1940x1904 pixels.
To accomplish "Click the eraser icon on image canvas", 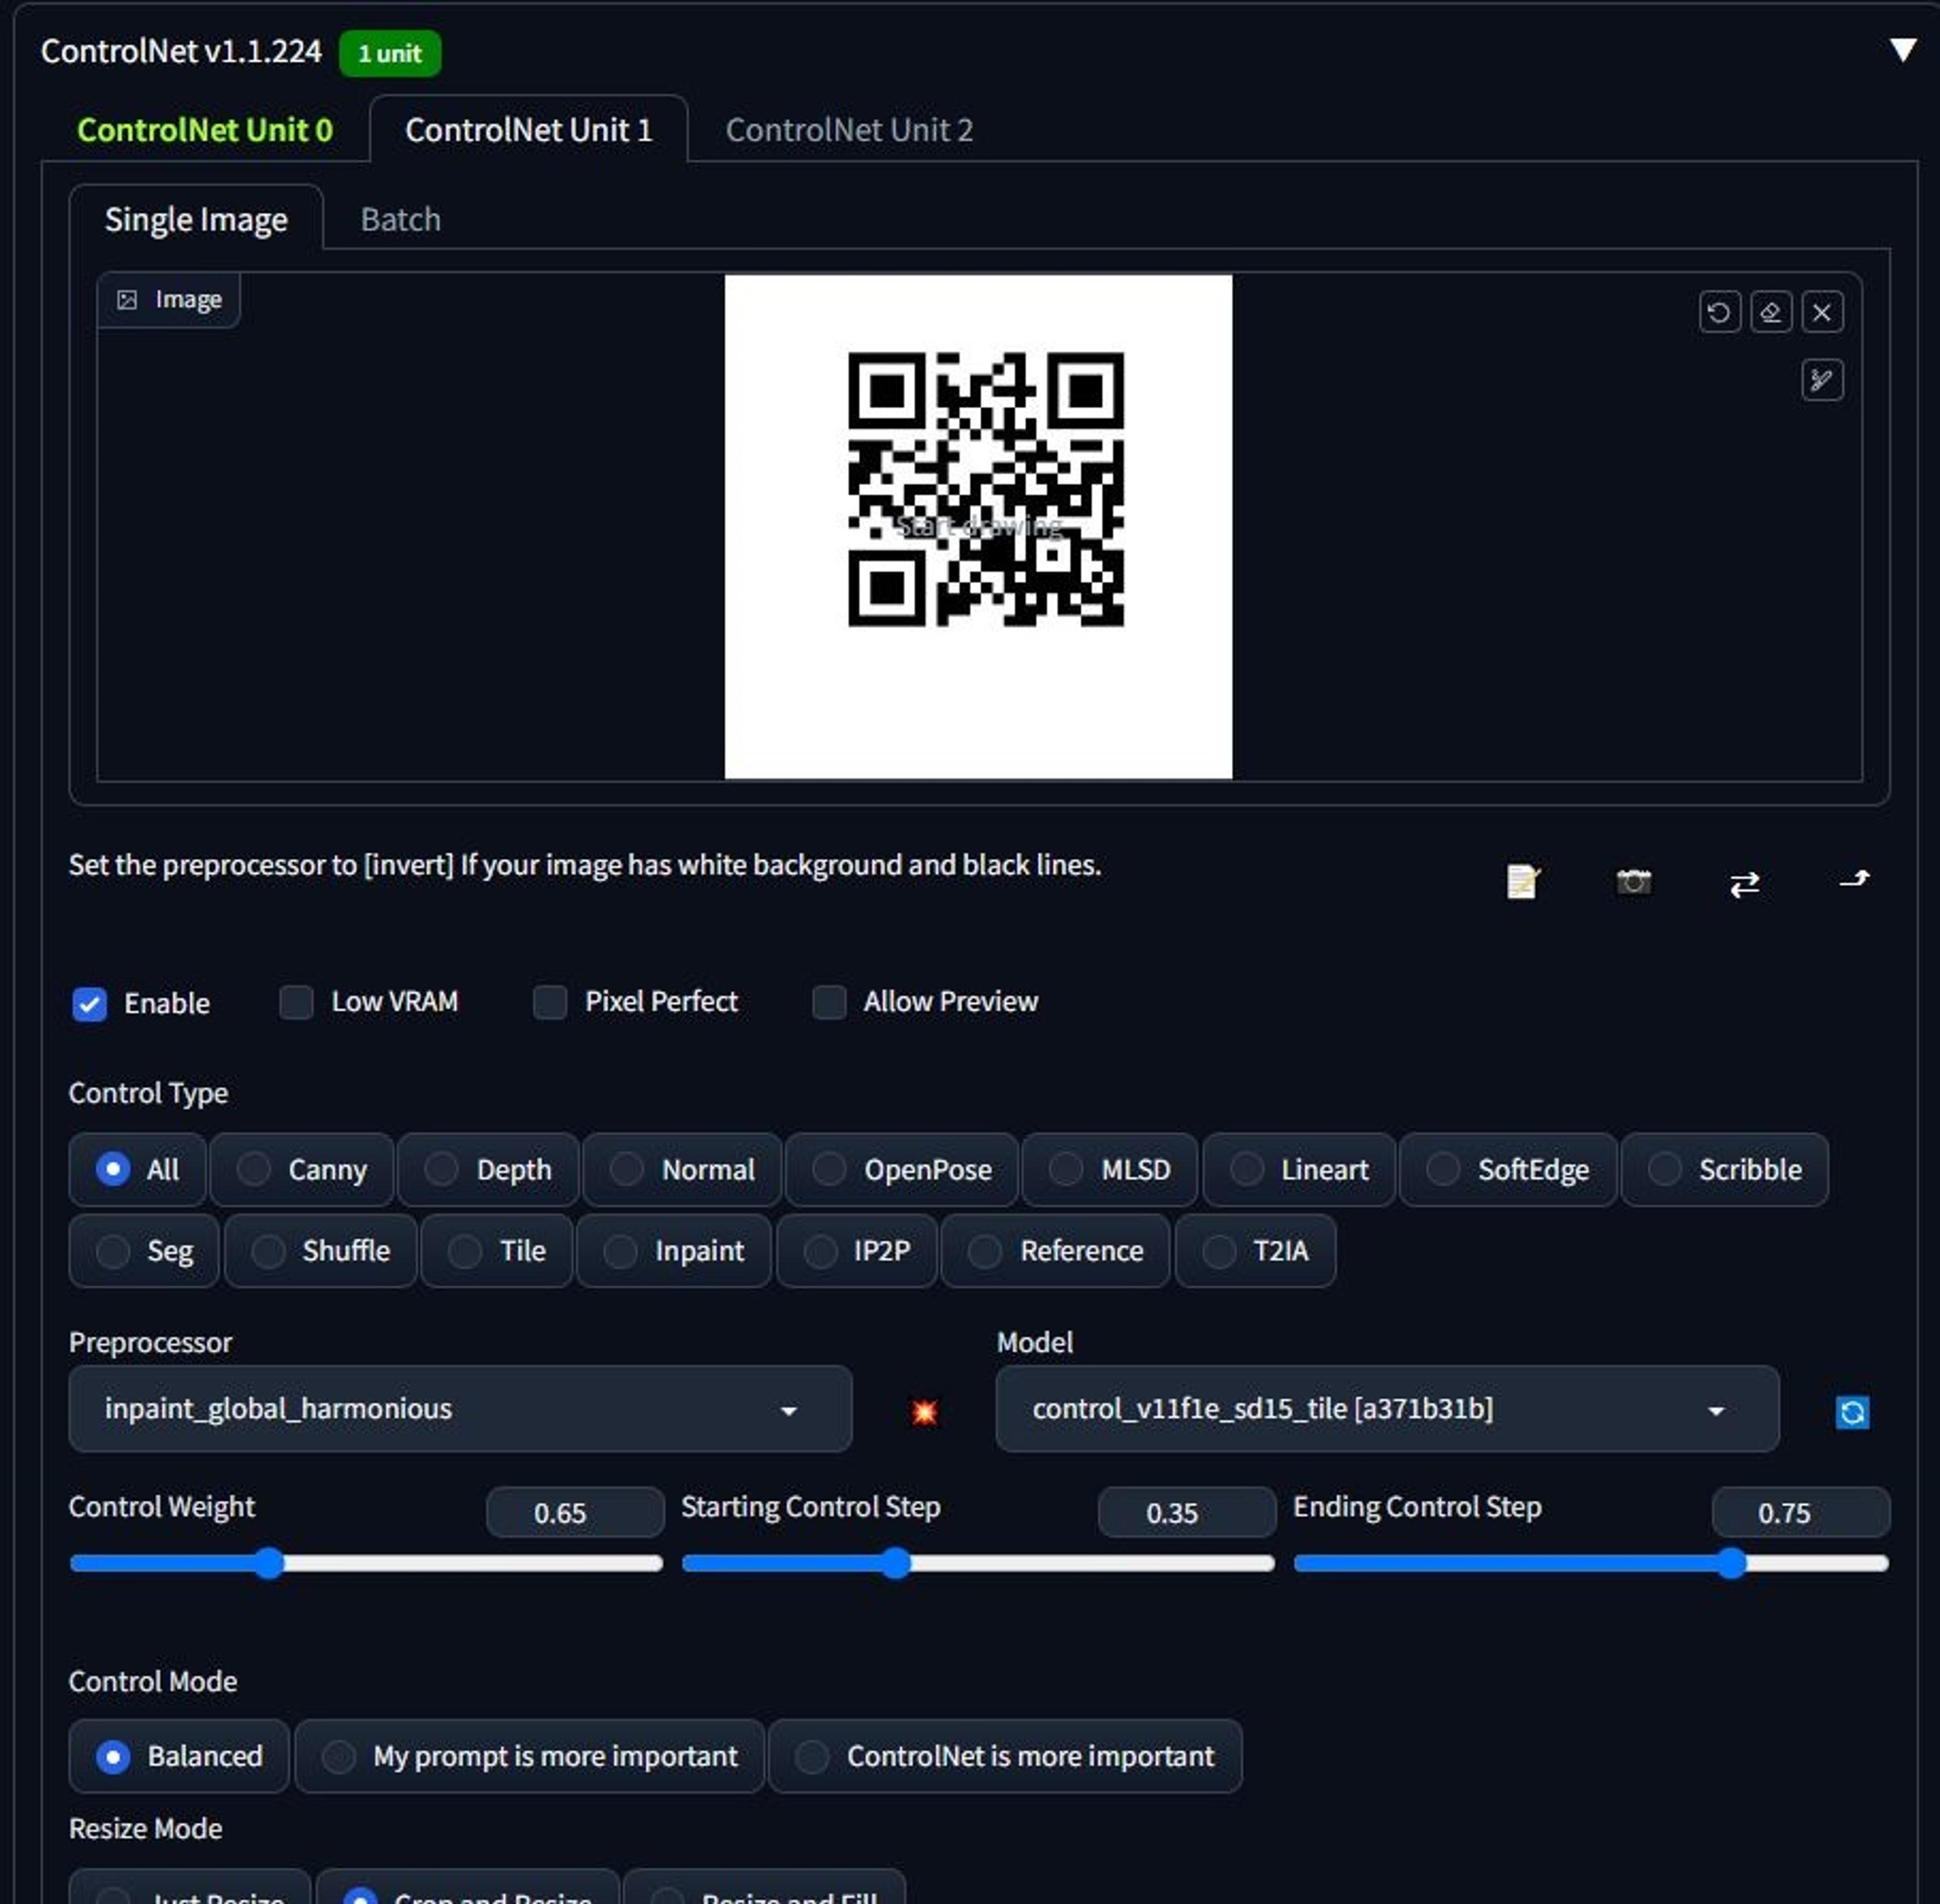I will pyautogui.click(x=1770, y=313).
